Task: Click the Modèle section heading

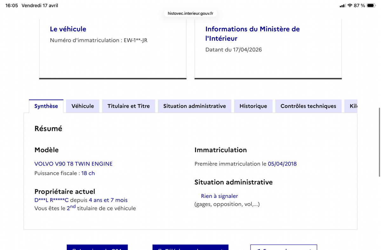Action: [46, 150]
